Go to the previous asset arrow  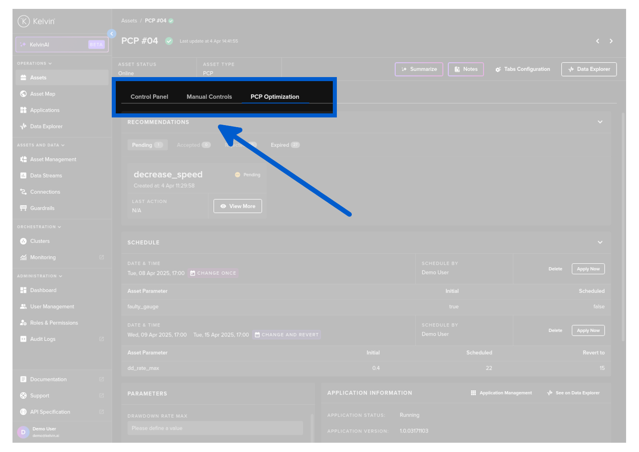pos(597,41)
